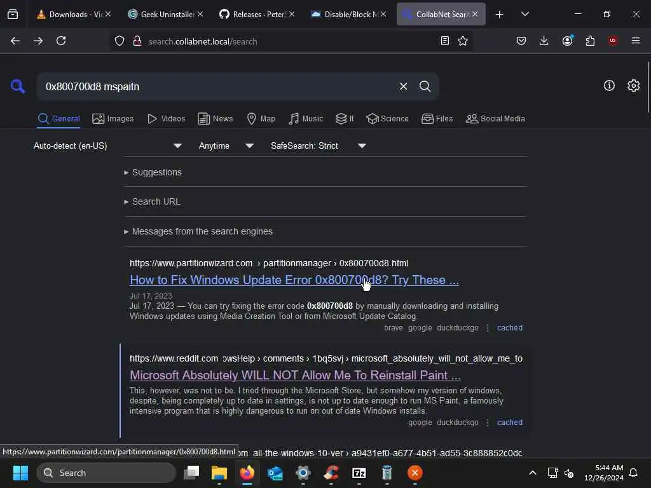Click the browser back arrow
This screenshot has width=651, height=488.
15,41
